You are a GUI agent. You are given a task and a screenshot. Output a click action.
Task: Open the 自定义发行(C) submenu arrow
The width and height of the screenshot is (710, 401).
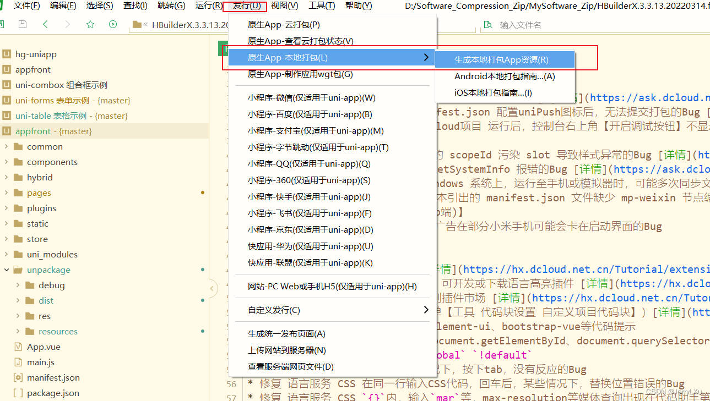coord(426,310)
